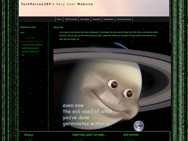Click the WHO KNOWS? footer heading
The height and width of the screenshot is (141, 188).
pos(131,135)
